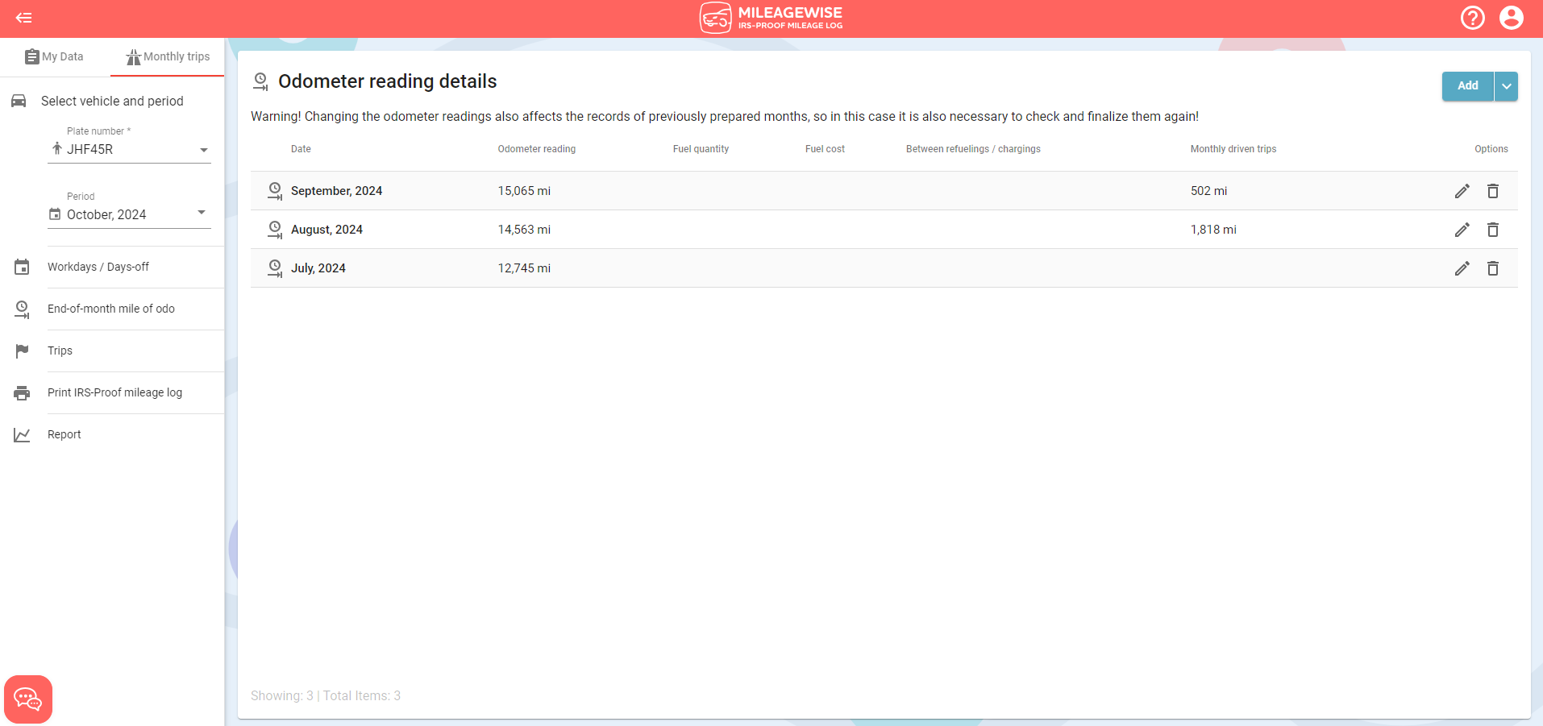Open Print IRS-Proof mileage log

[x=114, y=392]
